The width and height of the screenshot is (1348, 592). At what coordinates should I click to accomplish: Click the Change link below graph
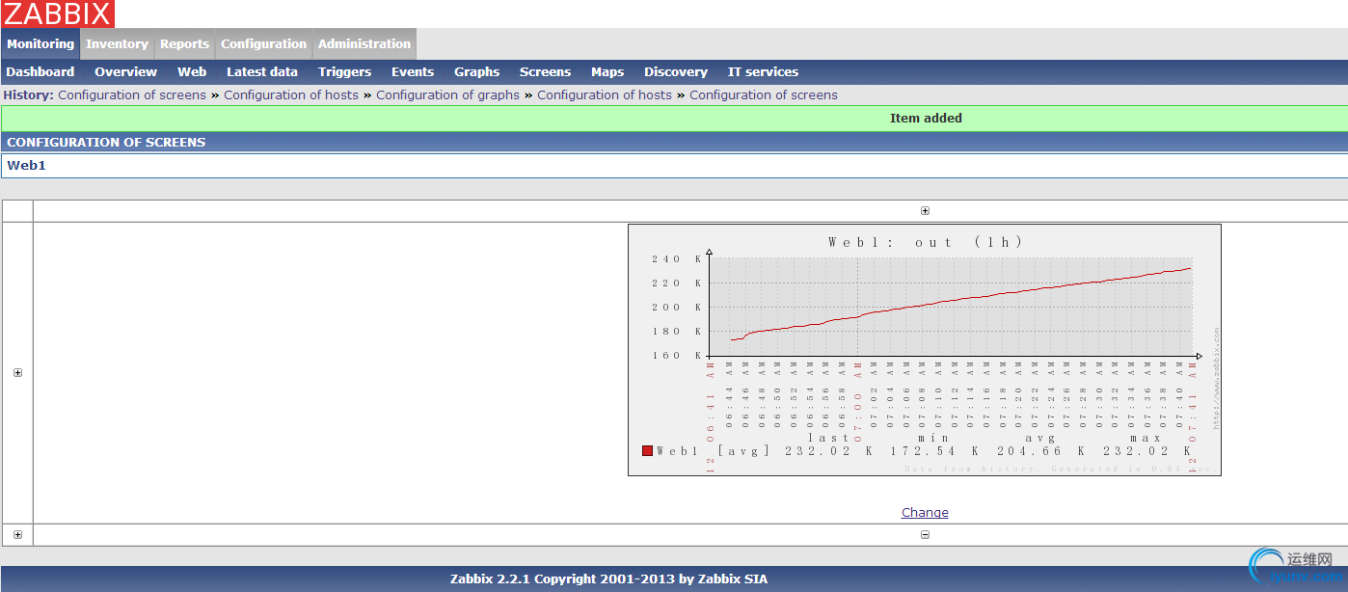(925, 513)
